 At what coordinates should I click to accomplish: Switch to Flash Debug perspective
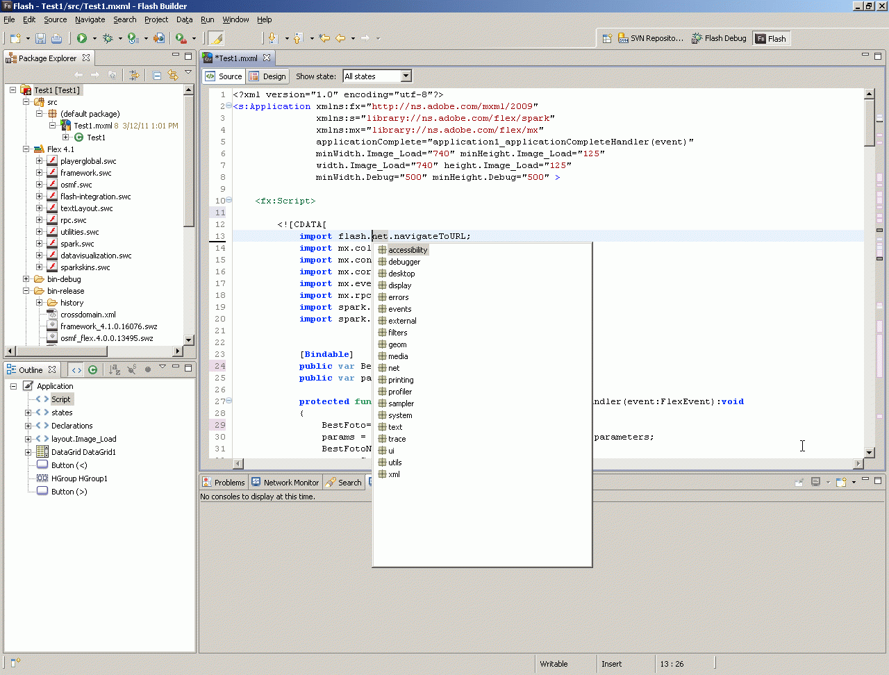[719, 38]
